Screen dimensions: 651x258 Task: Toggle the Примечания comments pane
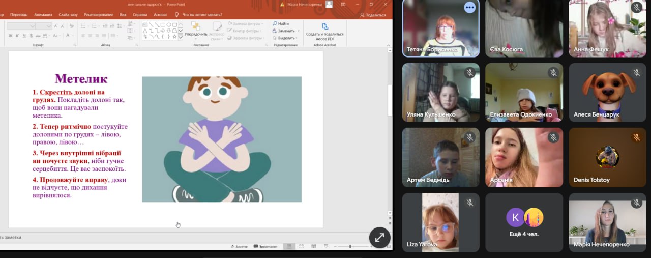265,246
